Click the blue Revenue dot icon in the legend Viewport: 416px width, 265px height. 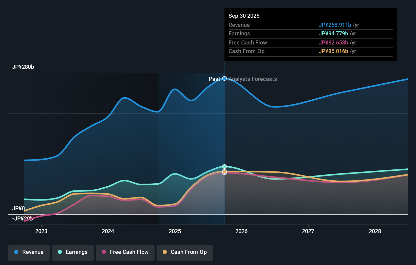16,252
